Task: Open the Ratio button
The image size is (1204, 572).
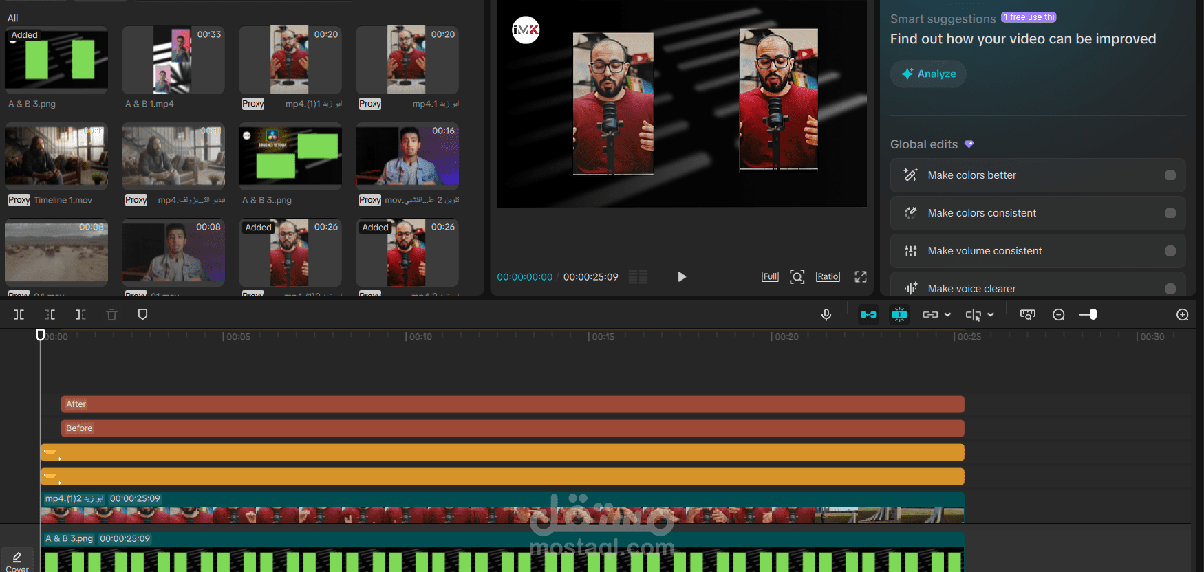Action: tap(828, 276)
